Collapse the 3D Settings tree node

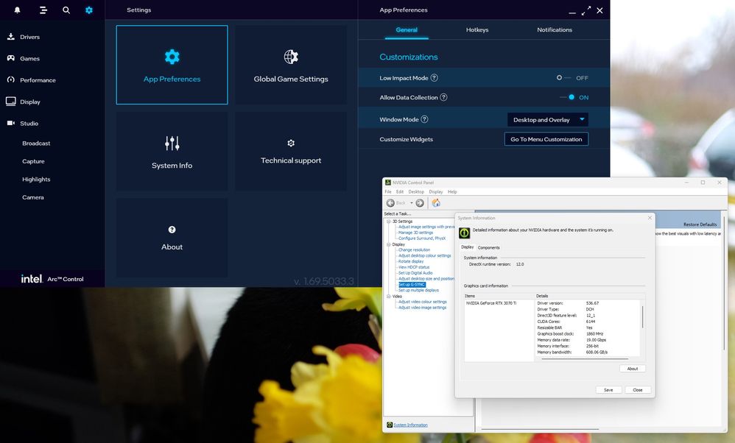tap(388, 221)
